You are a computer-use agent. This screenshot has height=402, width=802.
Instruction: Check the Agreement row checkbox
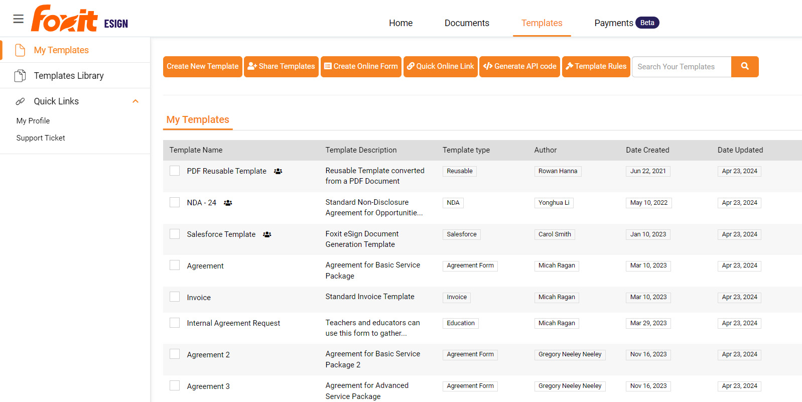click(175, 265)
